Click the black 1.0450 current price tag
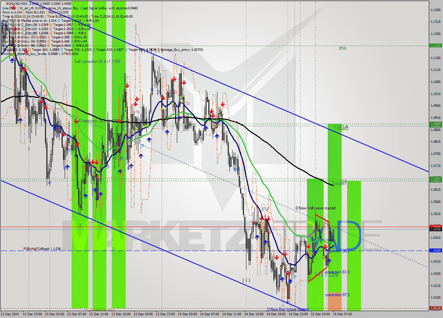 coord(435,229)
